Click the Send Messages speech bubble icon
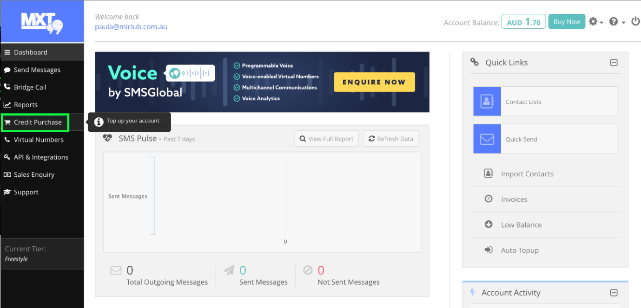 (x=7, y=70)
